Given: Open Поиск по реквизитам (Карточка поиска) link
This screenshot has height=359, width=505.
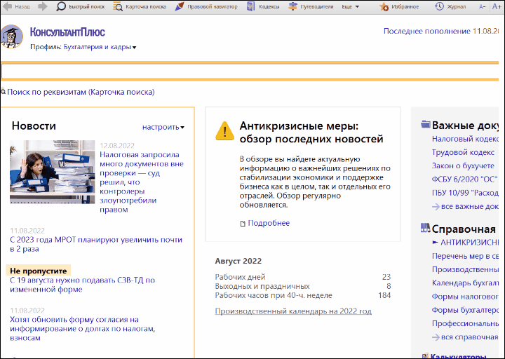Looking at the screenshot, I should pos(81,92).
